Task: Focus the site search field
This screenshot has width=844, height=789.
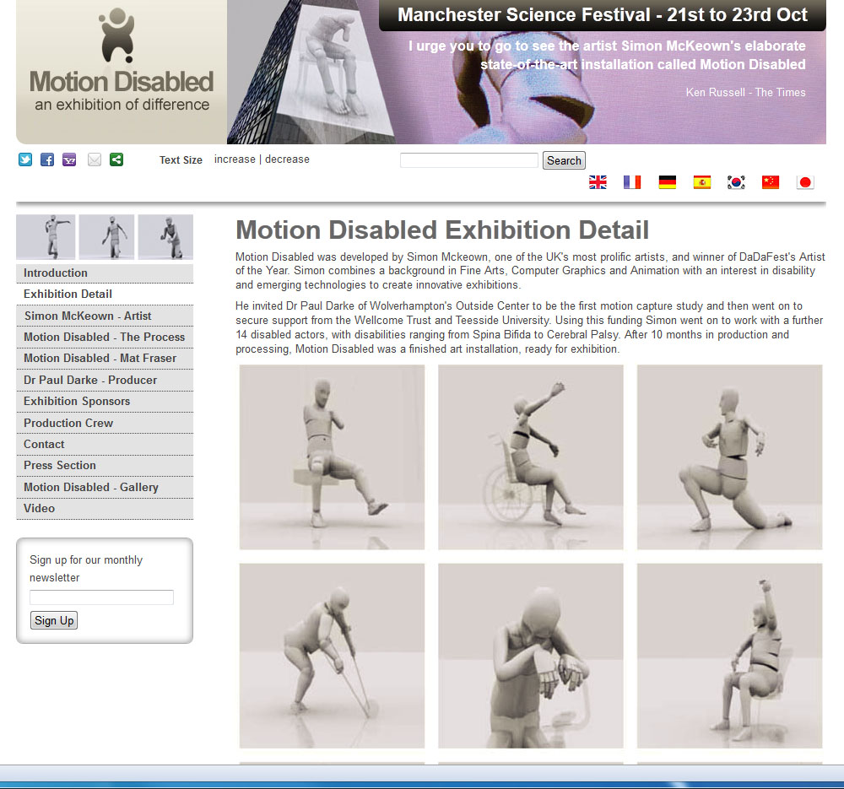Action: coord(468,160)
